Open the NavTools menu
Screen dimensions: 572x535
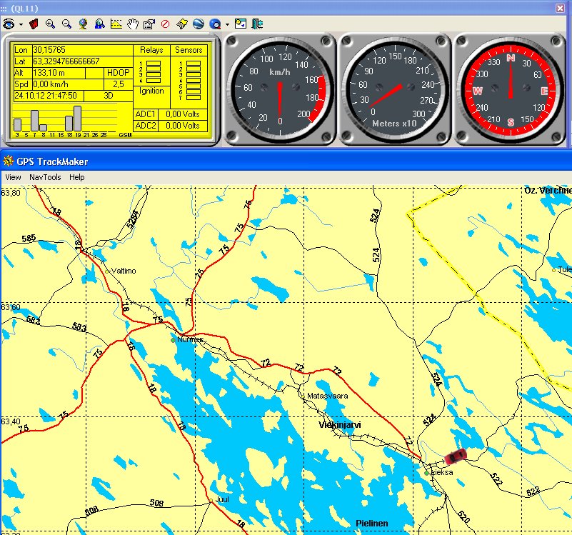[x=45, y=177]
